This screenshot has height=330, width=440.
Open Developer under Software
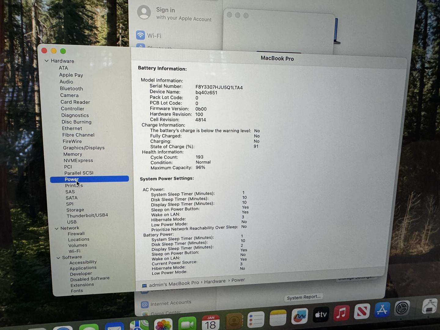(x=81, y=274)
